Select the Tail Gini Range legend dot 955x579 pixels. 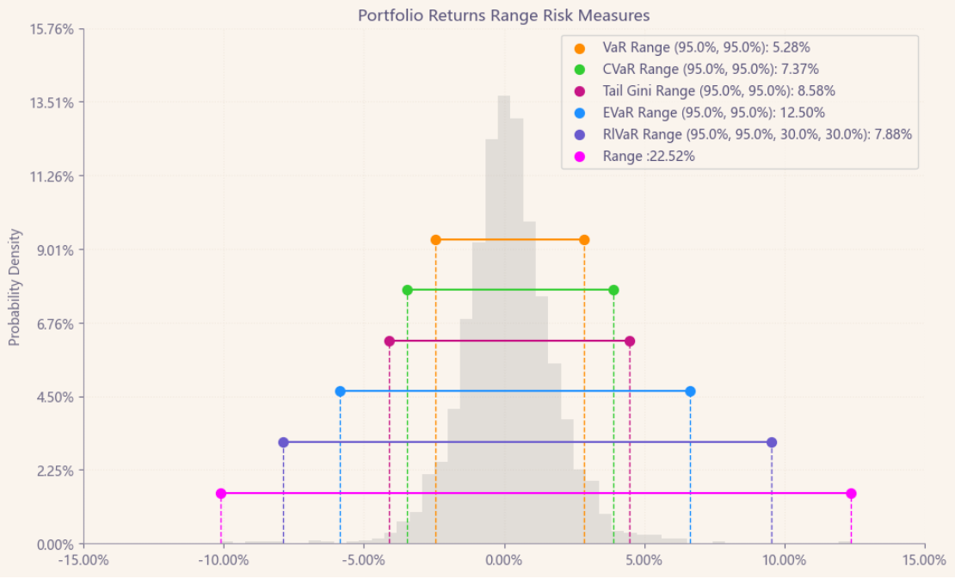coord(579,91)
